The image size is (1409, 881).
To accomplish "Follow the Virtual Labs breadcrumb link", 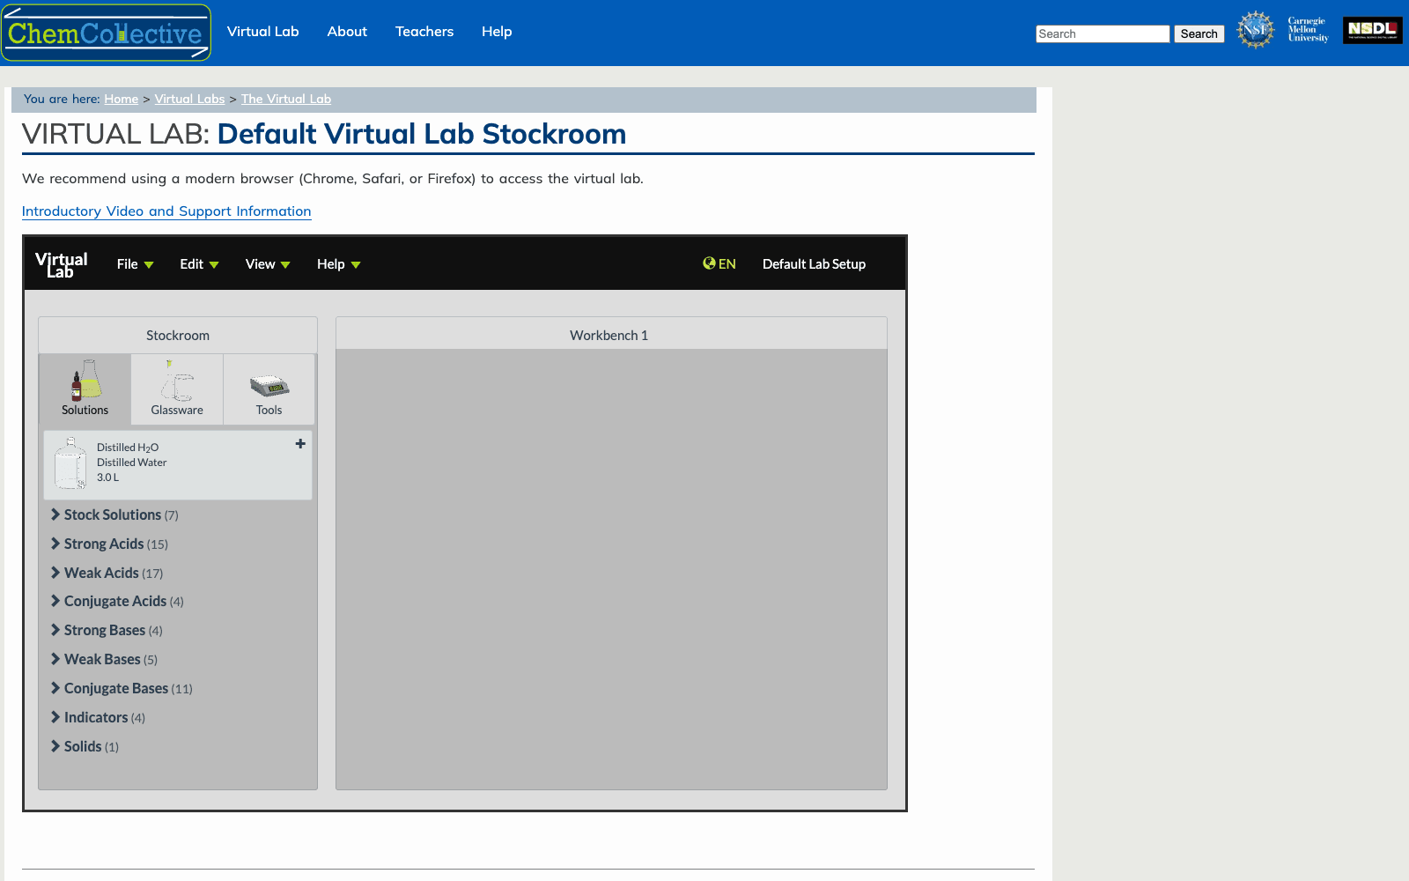I will [189, 99].
